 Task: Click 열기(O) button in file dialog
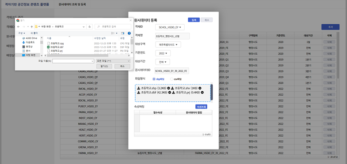click(104, 66)
